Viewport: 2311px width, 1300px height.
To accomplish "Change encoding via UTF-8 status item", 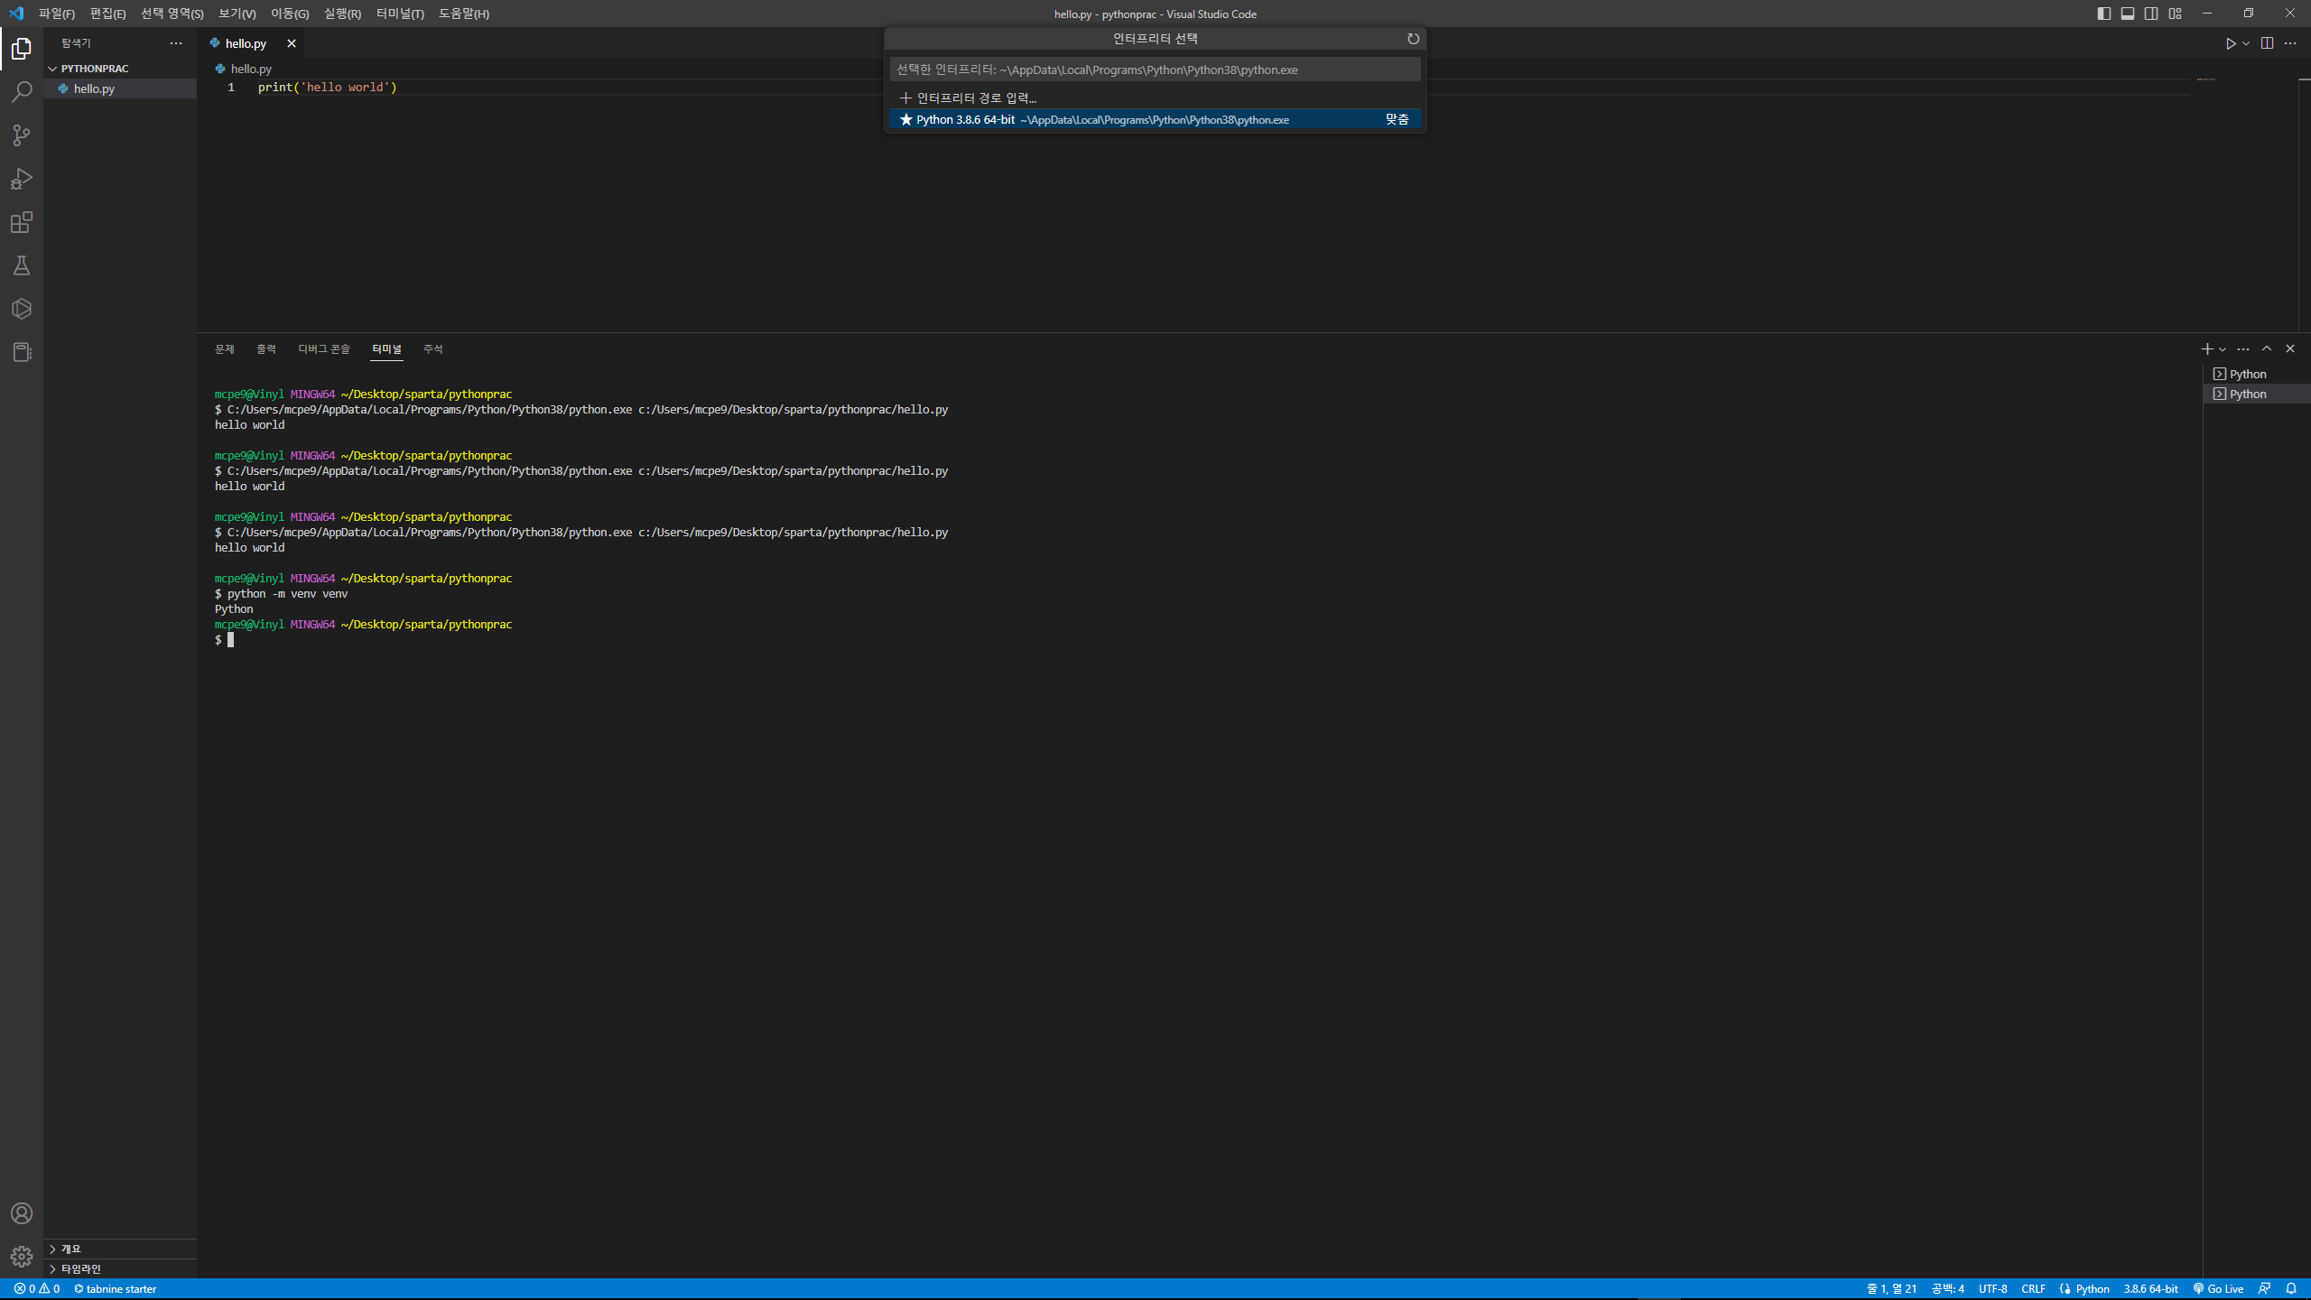I will (x=1993, y=1289).
